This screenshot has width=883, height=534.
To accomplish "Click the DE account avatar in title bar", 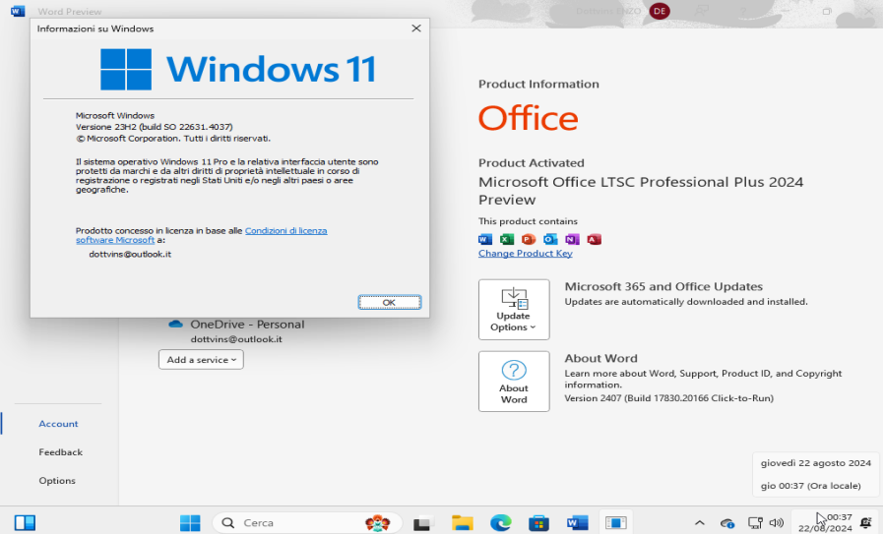I will tap(660, 11).
